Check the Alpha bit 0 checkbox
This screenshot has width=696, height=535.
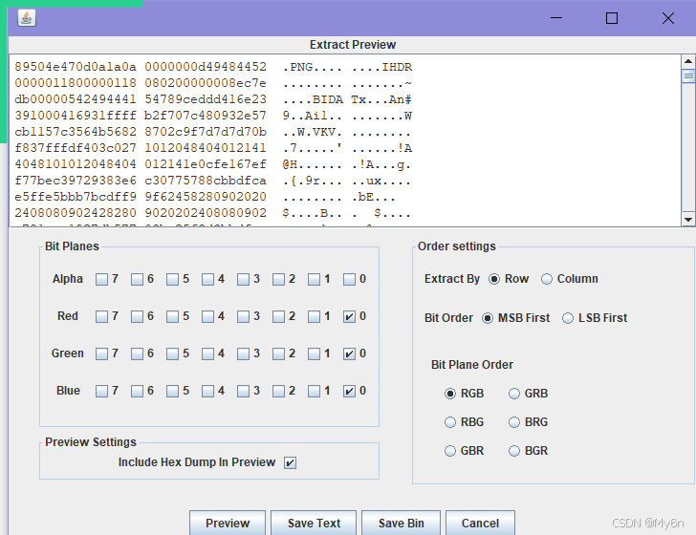[349, 279]
